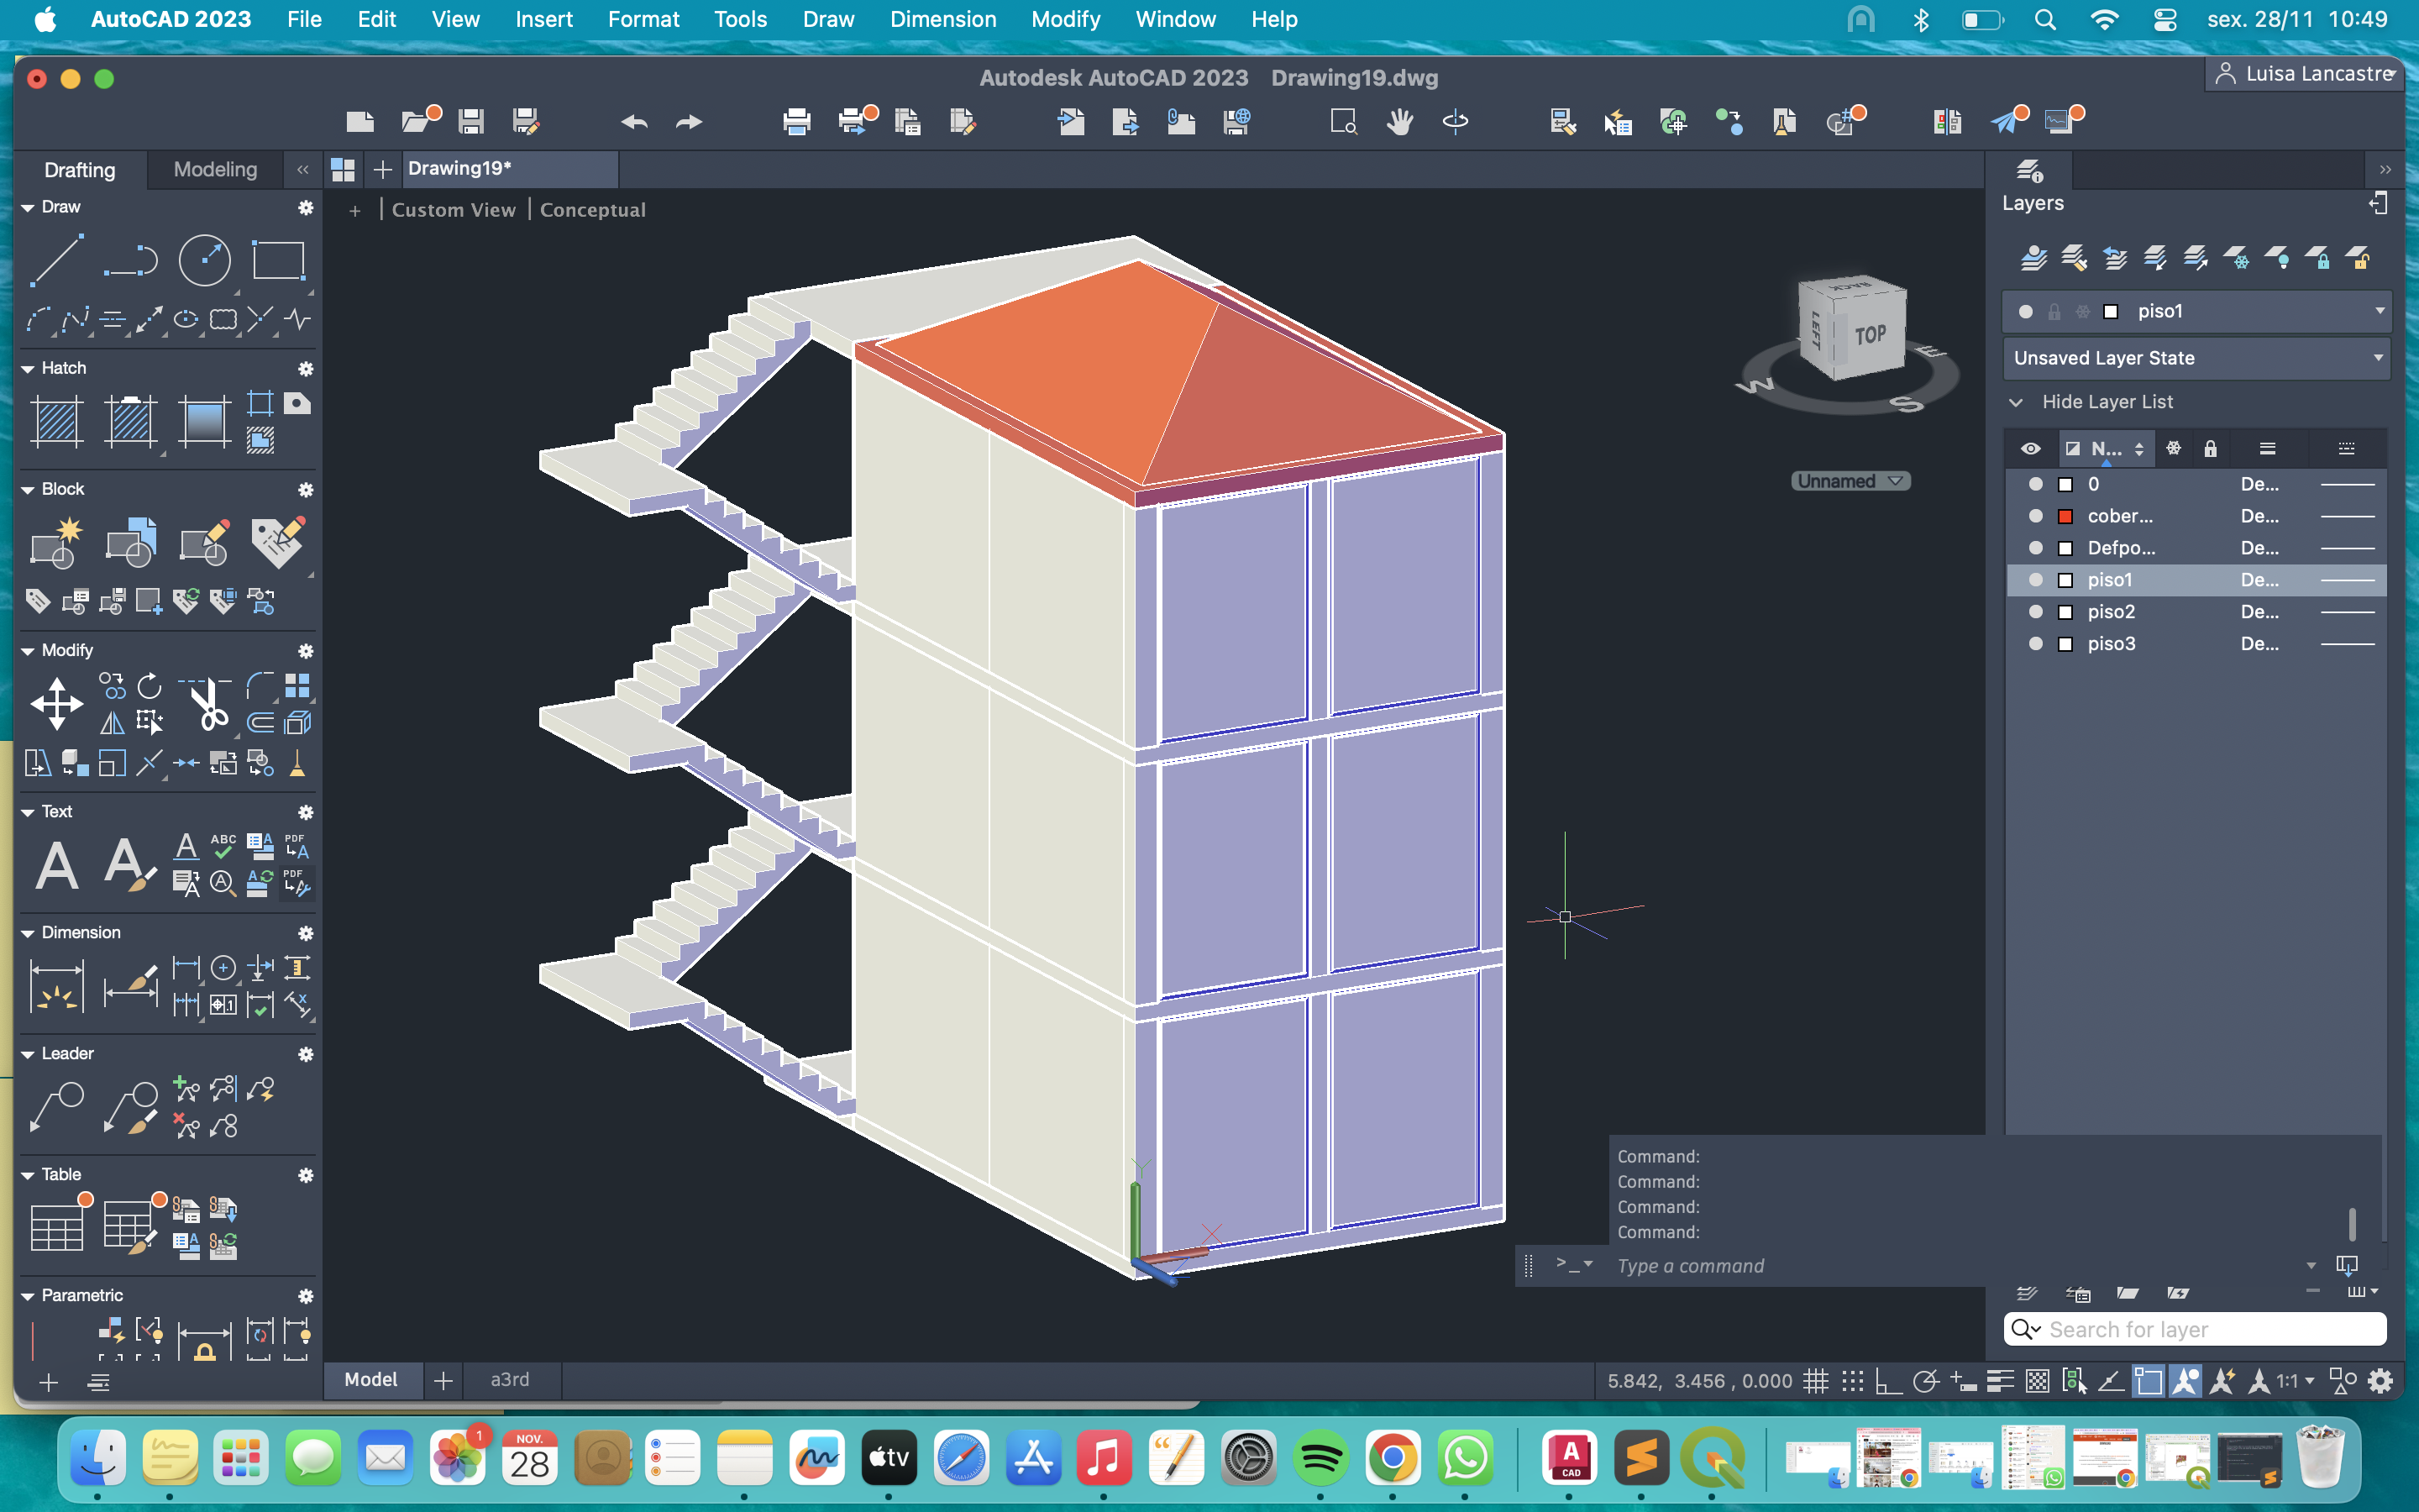Screen dimensions: 2419x1512
Task: Click the Hatch pattern tool
Action: 56,420
